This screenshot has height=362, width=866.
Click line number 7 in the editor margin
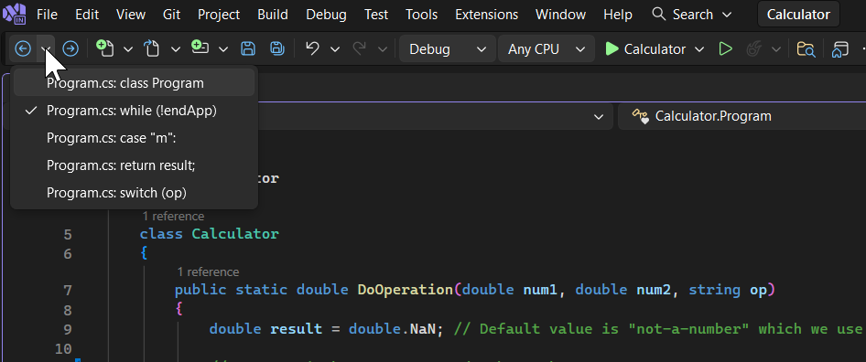68,291
